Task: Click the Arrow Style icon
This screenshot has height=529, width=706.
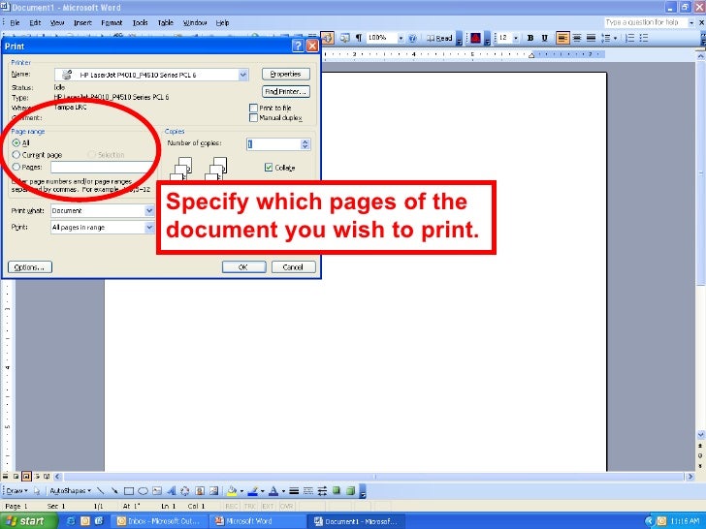Action: coord(322,491)
